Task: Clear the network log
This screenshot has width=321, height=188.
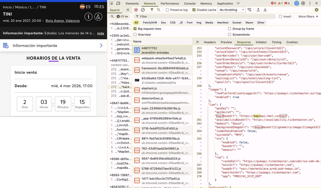Action: (143, 10)
